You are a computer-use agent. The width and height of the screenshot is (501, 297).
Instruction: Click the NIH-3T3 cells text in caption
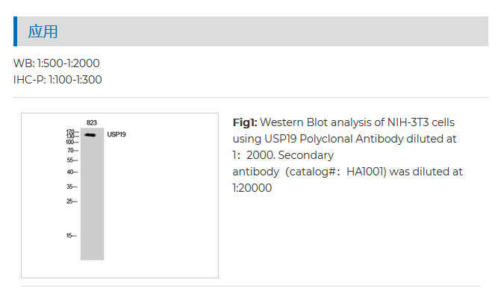coord(421,122)
